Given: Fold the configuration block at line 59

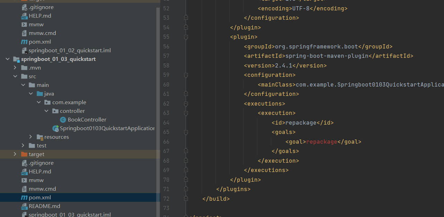Looking at the screenshot, I should [x=186, y=75].
